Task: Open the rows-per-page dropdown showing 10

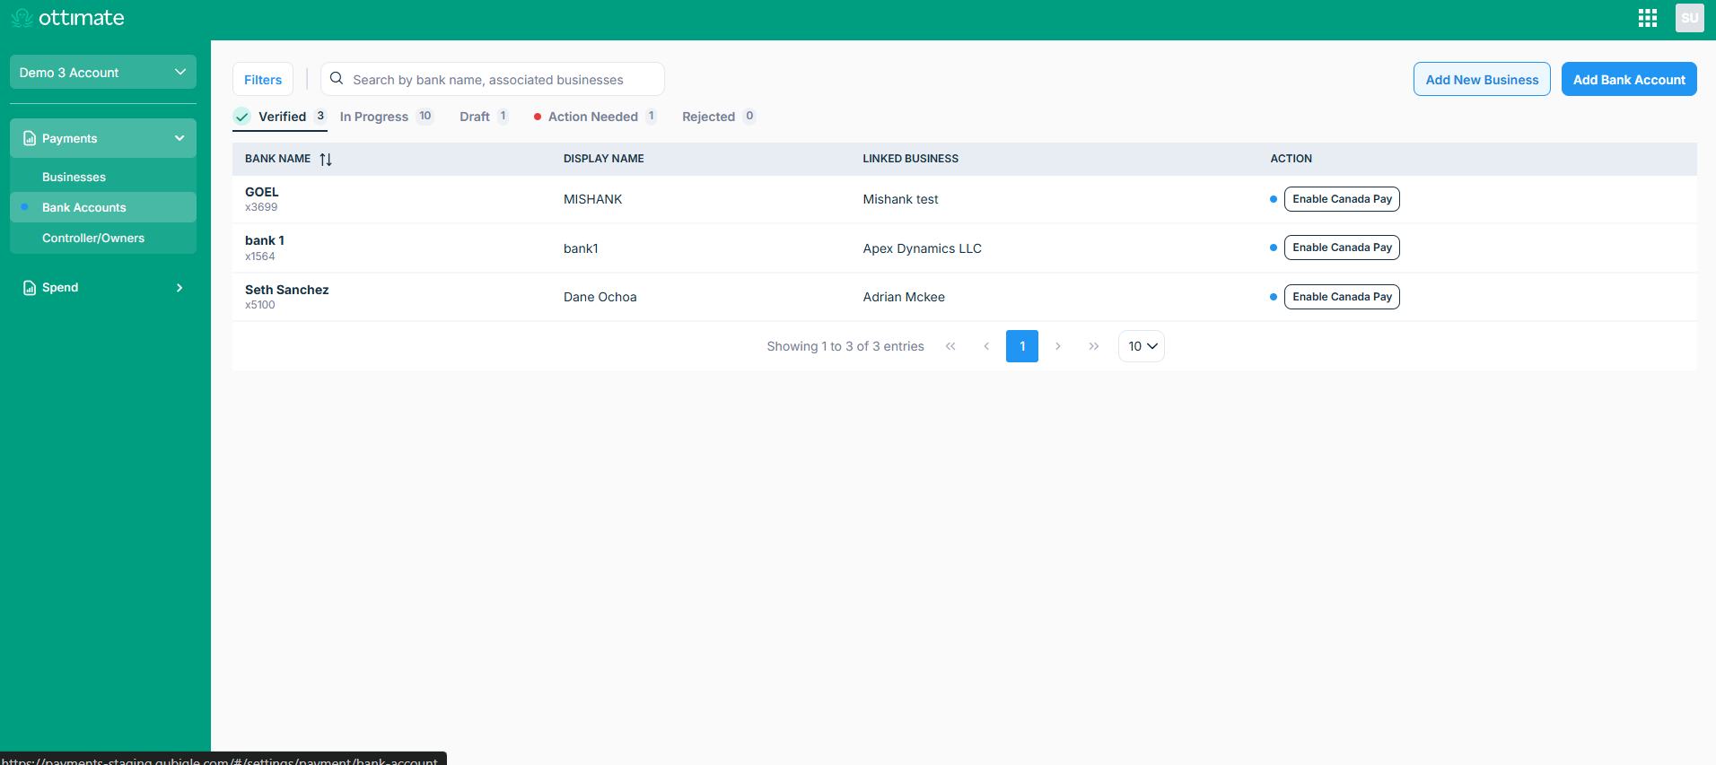Action: click(1142, 346)
